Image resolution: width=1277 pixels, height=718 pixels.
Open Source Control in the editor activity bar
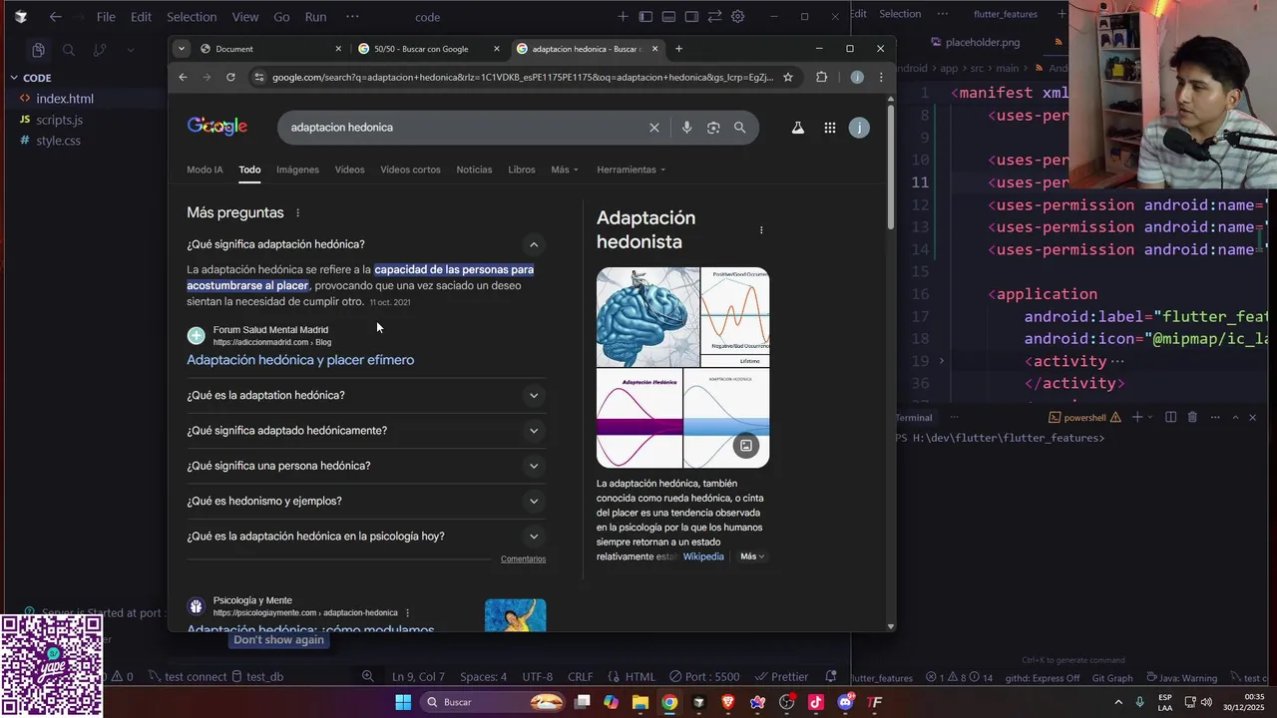tap(100, 50)
